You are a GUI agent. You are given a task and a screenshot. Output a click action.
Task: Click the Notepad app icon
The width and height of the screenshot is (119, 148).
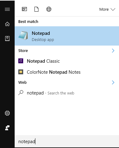[x=23, y=35]
